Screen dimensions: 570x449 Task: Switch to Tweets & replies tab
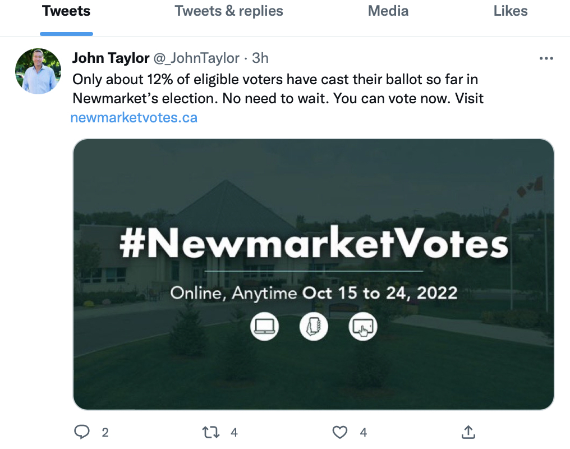[x=229, y=11]
